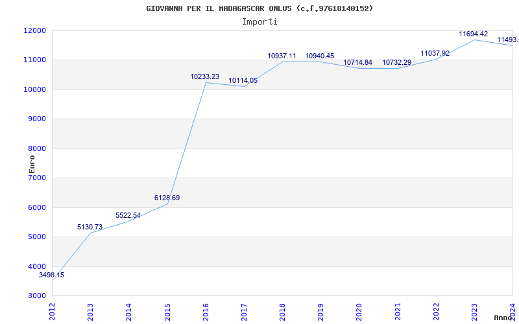Select the 11037.92 data label
This screenshot has height=324, width=519.
pos(435,53)
